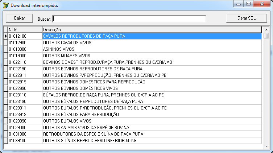
Task: Select row BOVINOS DOMÉST.REPROD.D/RAÇA PURA
Action: (152, 62)
